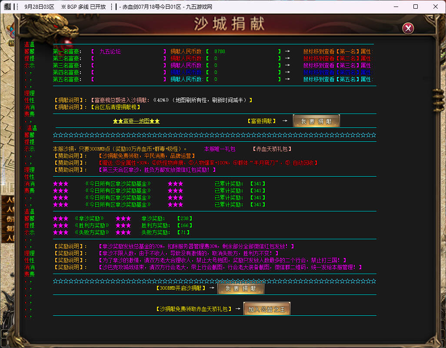446x348 pixels.
Task: Click the 赤血天骄礼包 gift pack text
Action: (x=272, y=149)
